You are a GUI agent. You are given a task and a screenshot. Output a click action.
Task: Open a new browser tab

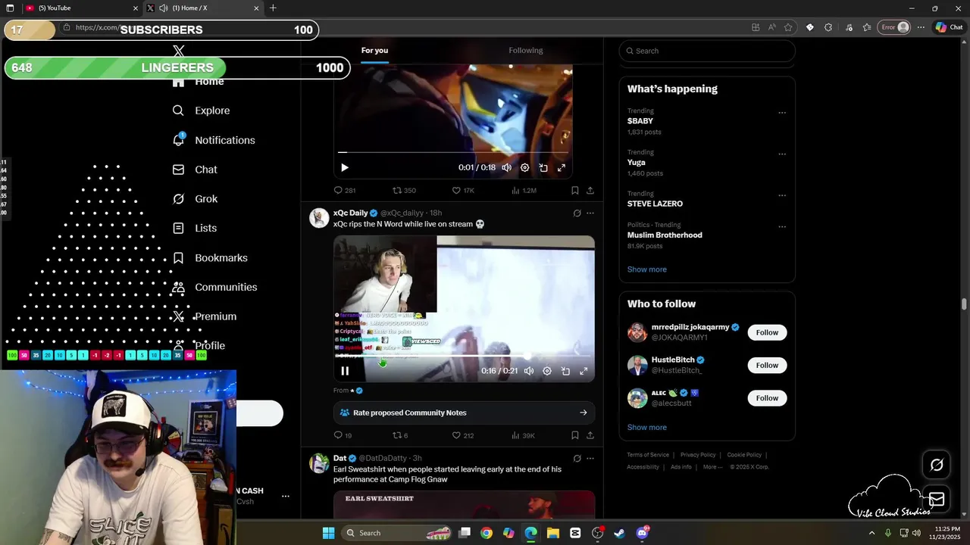click(273, 8)
